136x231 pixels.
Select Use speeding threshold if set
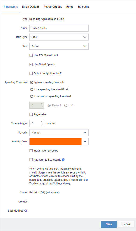(32, 89)
